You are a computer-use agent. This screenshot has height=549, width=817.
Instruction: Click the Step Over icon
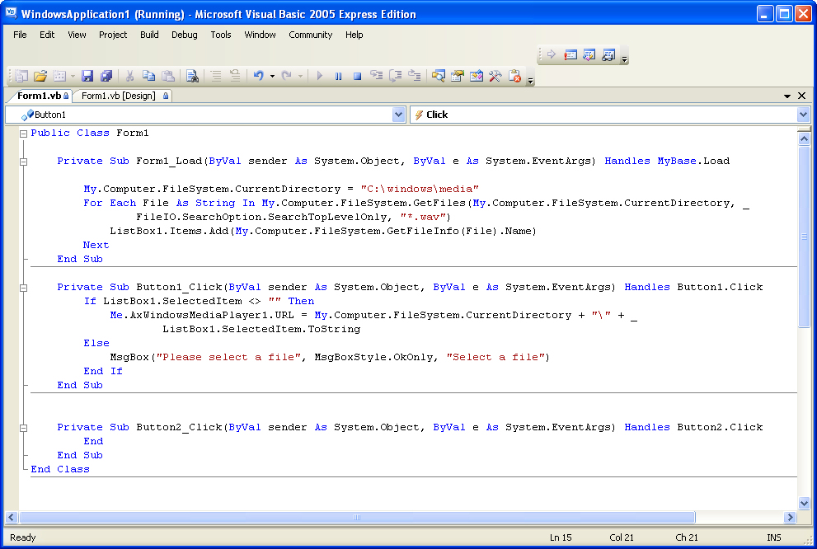click(x=396, y=76)
